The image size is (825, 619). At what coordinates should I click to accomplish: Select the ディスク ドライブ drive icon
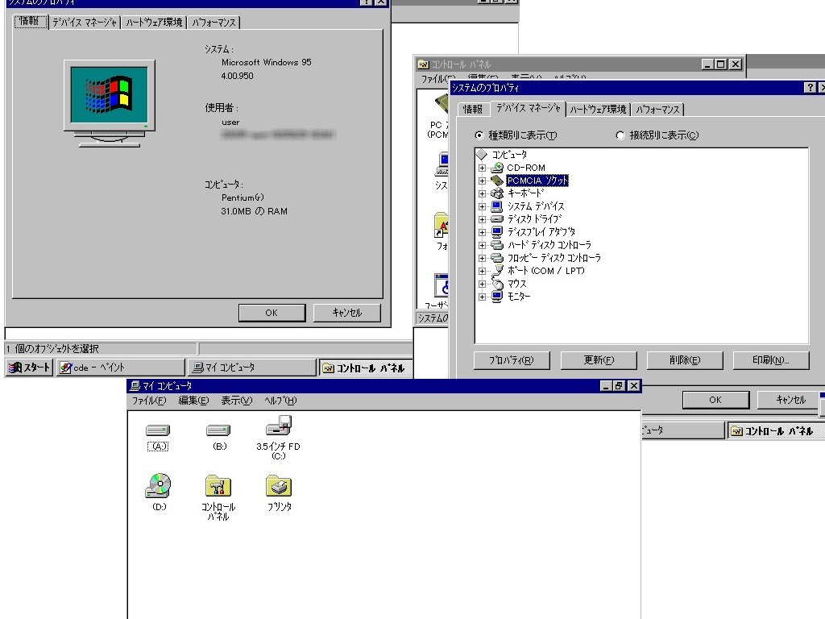point(496,219)
